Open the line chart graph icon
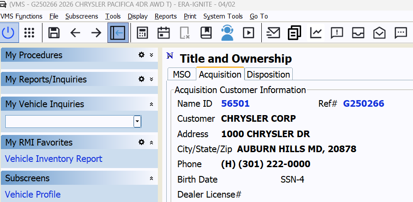This screenshot has width=413, height=202. (316, 33)
